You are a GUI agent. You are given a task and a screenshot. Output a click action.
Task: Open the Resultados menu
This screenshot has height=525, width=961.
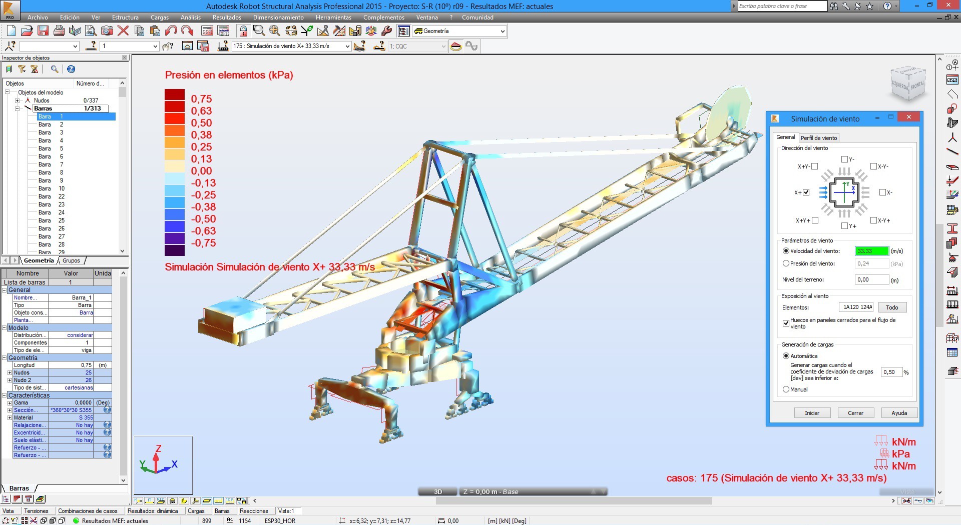(227, 17)
